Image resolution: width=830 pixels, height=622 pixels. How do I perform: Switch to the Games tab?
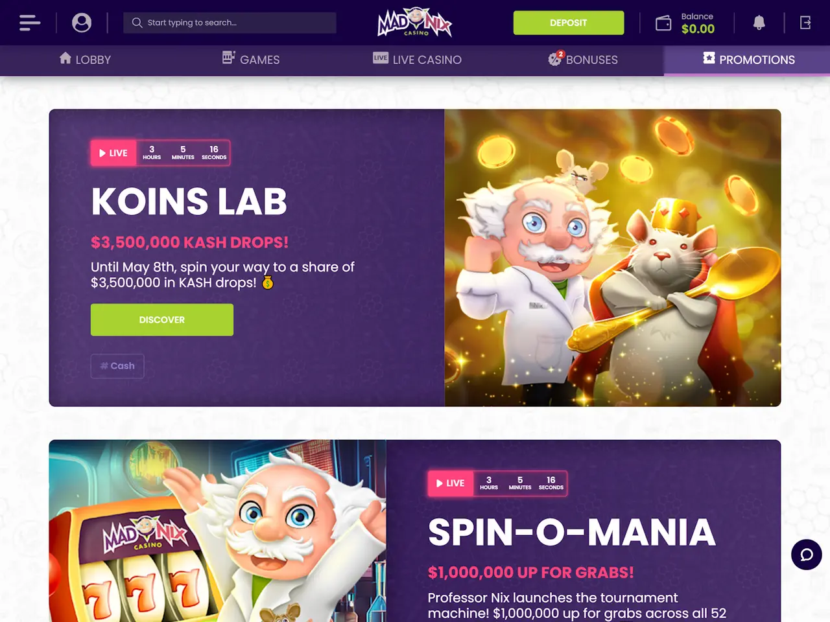coord(251,60)
